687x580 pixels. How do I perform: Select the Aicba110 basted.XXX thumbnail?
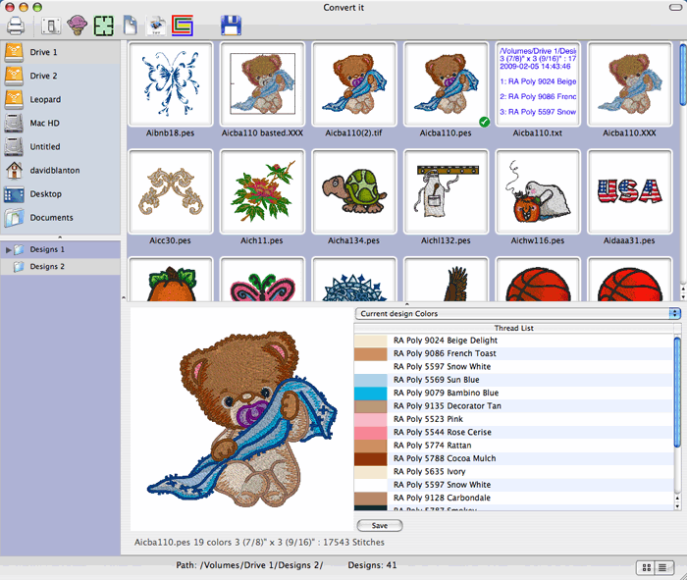coord(262,84)
